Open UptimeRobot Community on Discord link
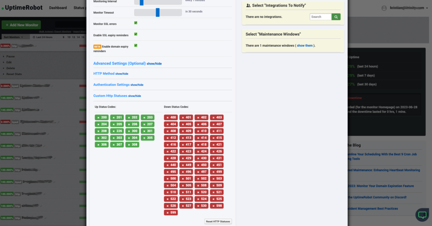 point(377,197)
